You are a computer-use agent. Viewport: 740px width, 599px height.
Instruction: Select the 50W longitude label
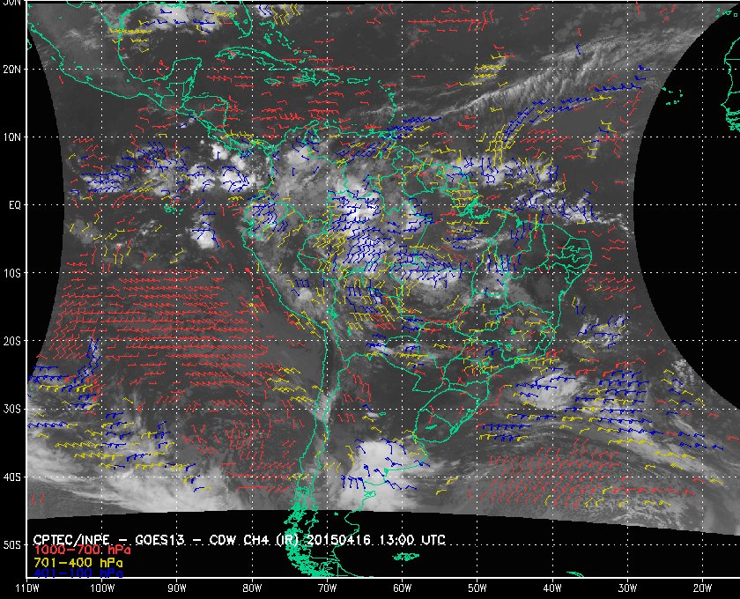point(477,588)
